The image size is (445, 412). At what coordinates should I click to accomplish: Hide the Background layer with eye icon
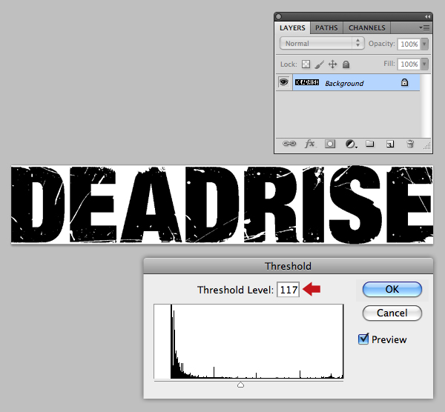pos(283,82)
